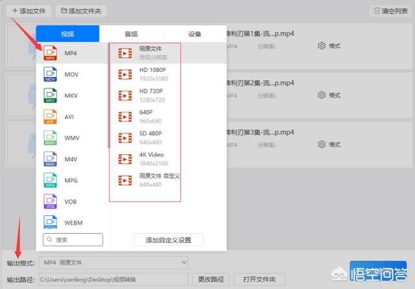Pick the SD 480P preset label
The height and width of the screenshot is (289, 415).
coord(150,133)
